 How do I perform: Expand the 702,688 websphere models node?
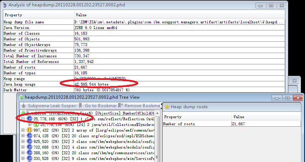23,147
